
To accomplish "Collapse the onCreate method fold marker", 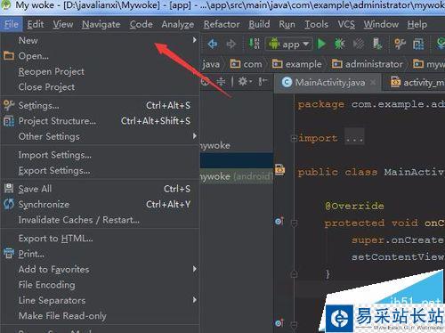I will coord(294,223).
